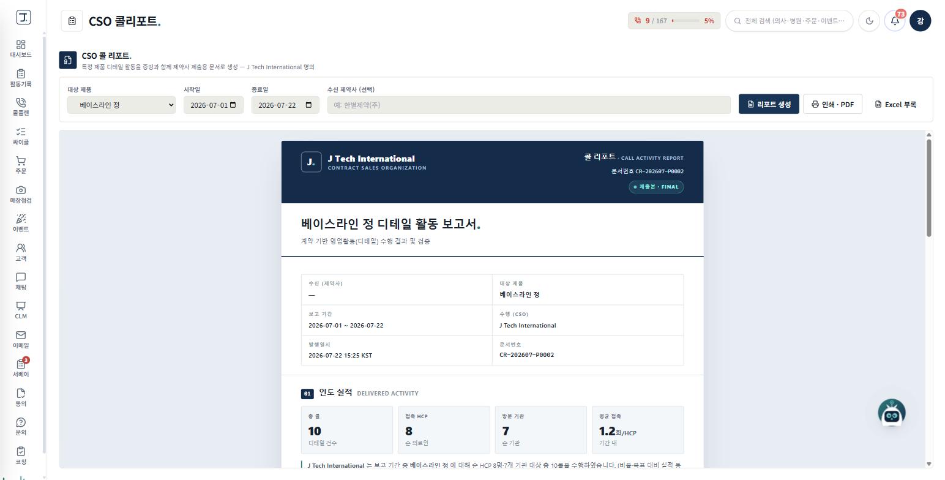Click the 발행일시 2026-07-22 15:25 KST value
945x480 pixels.
(x=340, y=355)
